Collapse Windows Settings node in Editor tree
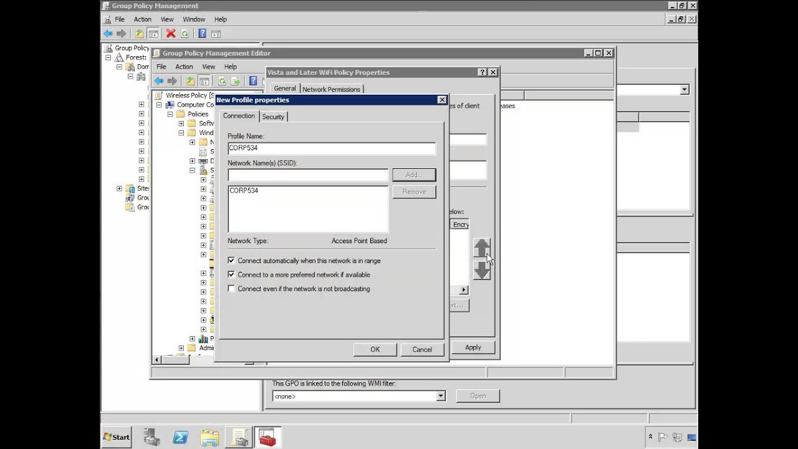 pyautogui.click(x=181, y=133)
